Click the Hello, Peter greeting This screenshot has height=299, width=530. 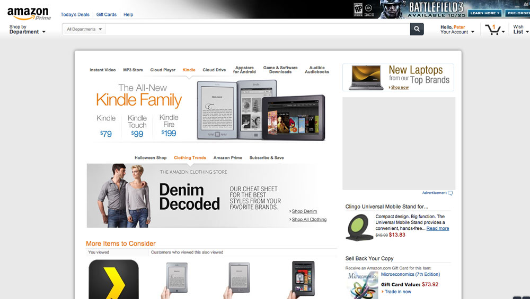click(x=453, y=27)
